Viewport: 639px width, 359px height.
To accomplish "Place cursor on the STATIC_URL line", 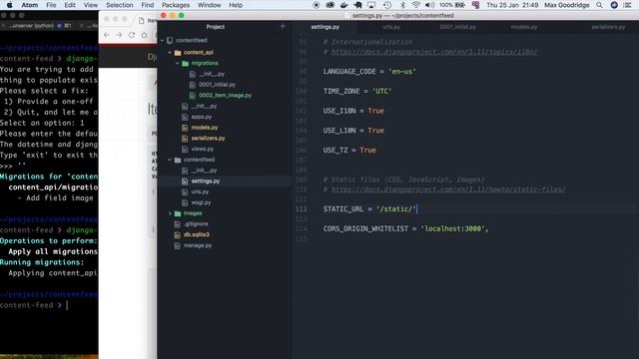I will [369, 209].
